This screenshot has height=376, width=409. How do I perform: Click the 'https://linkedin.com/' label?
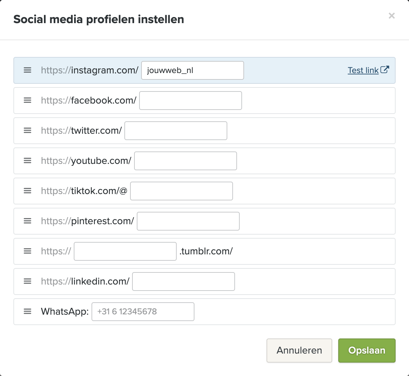click(85, 281)
